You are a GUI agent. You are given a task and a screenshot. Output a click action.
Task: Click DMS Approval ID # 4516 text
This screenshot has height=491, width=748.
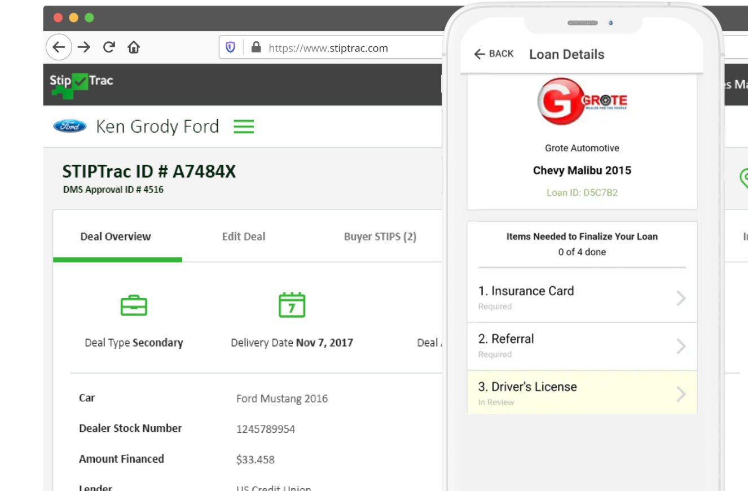(113, 190)
